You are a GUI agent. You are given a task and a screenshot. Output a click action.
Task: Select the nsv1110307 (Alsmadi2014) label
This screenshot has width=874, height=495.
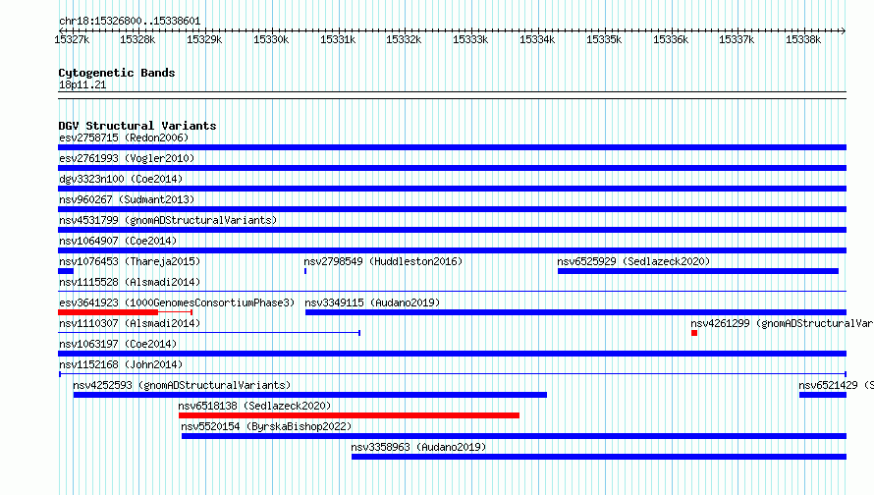pos(130,323)
